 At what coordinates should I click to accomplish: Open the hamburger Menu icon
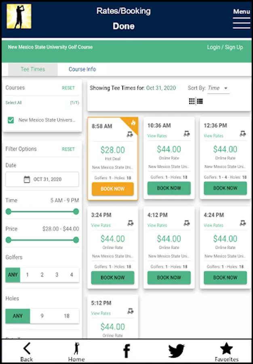point(241,23)
